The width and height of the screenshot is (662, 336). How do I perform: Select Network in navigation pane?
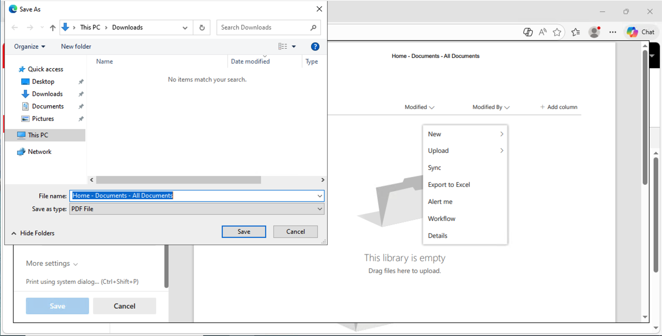(39, 152)
